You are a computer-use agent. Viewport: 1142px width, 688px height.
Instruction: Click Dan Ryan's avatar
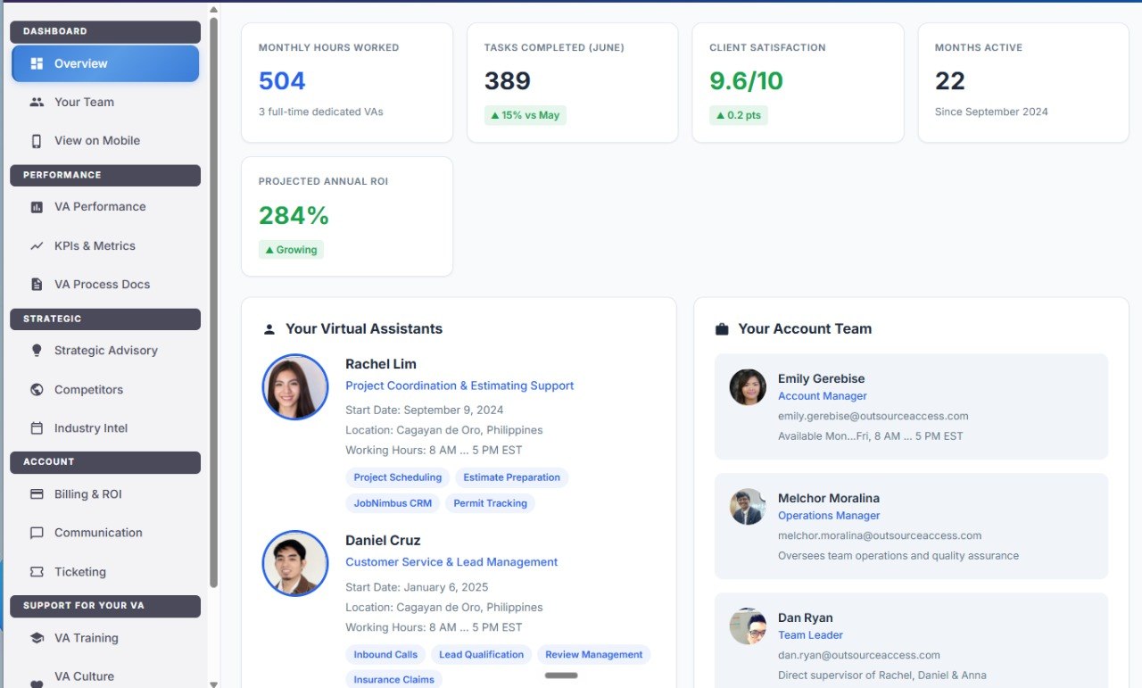tap(748, 626)
